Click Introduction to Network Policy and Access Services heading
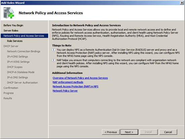185x139 pixels. [x=86, y=25]
